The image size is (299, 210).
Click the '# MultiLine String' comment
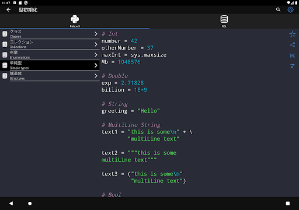pyautogui.click(x=131, y=125)
